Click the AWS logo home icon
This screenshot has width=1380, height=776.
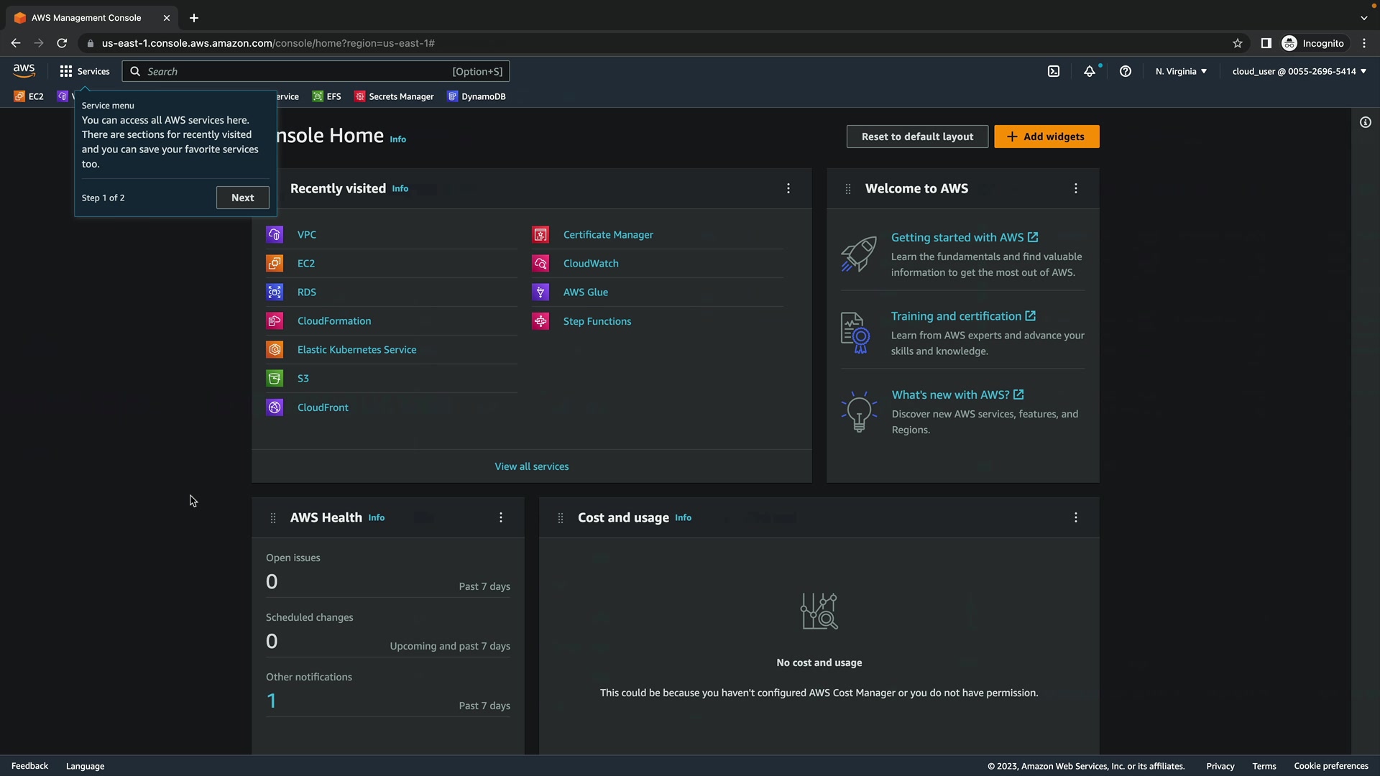(24, 70)
